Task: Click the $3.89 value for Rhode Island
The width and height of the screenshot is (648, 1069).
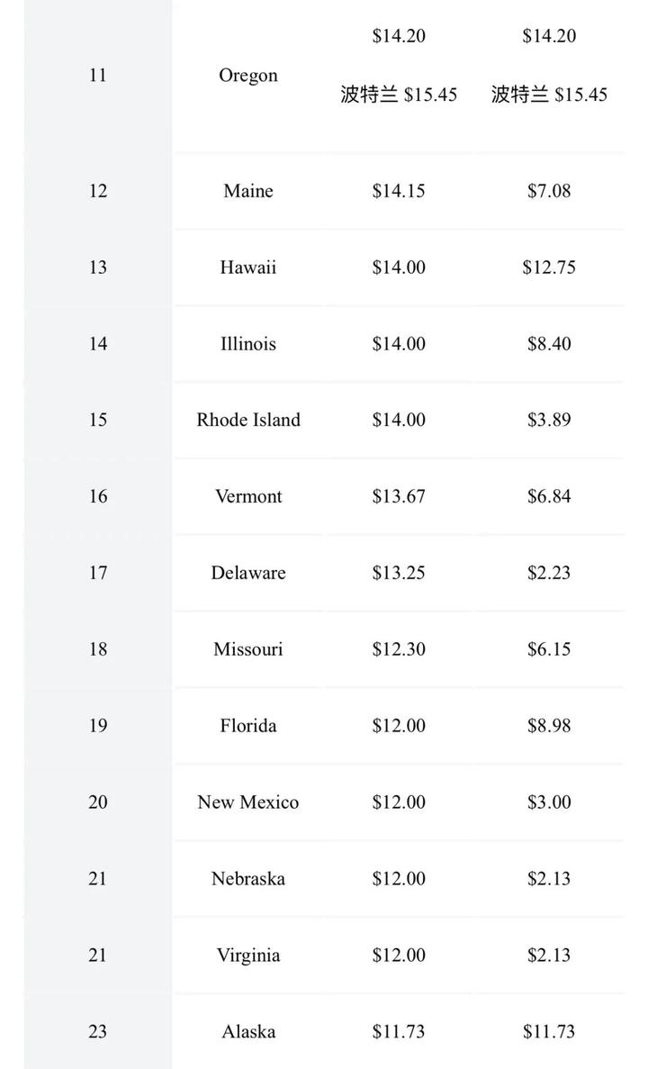Action: tap(549, 420)
